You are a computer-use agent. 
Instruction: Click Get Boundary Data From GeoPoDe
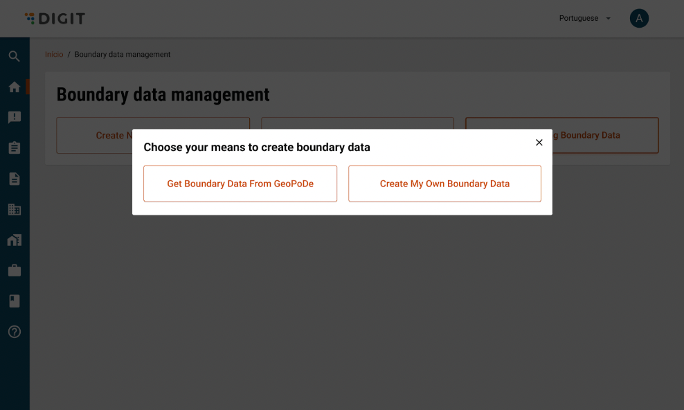point(240,184)
